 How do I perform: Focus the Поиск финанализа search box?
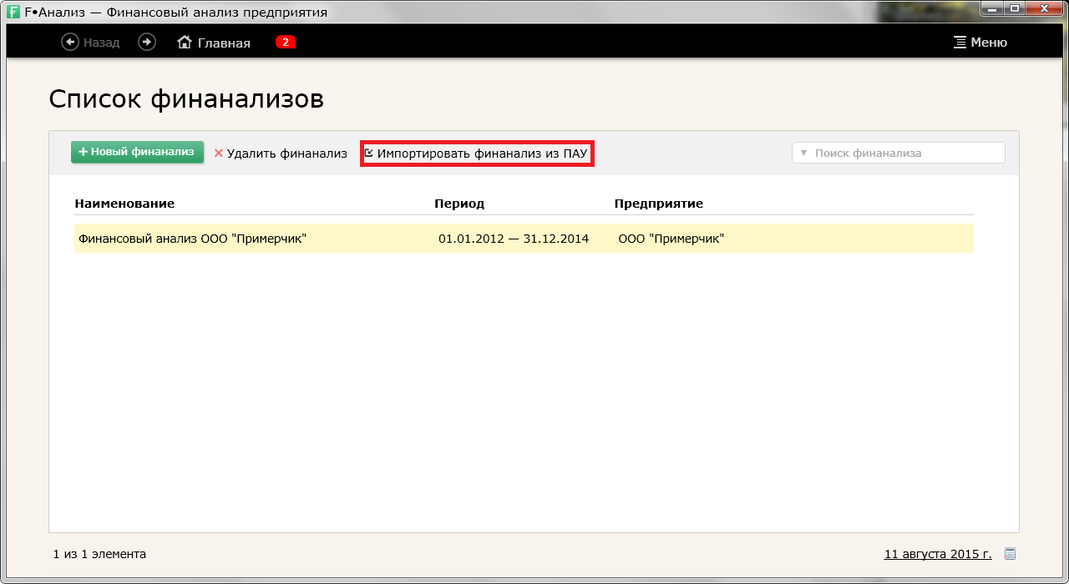click(x=902, y=154)
